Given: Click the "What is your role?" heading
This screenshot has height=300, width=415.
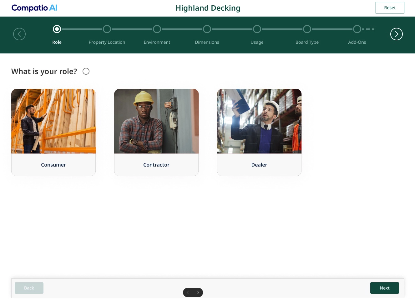Looking at the screenshot, I should [x=44, y=72].
